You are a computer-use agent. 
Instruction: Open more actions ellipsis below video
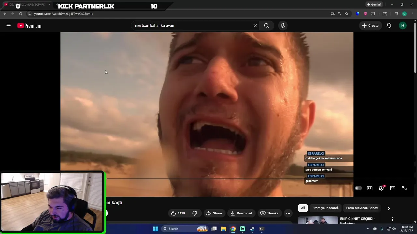pyautogui.click(x=288, y=213)
